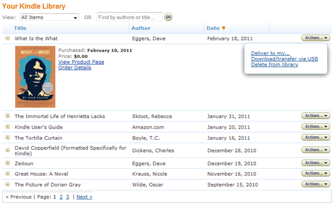Type in the Find by authors or title field
334x205 pixels.
tap(130, 17)
